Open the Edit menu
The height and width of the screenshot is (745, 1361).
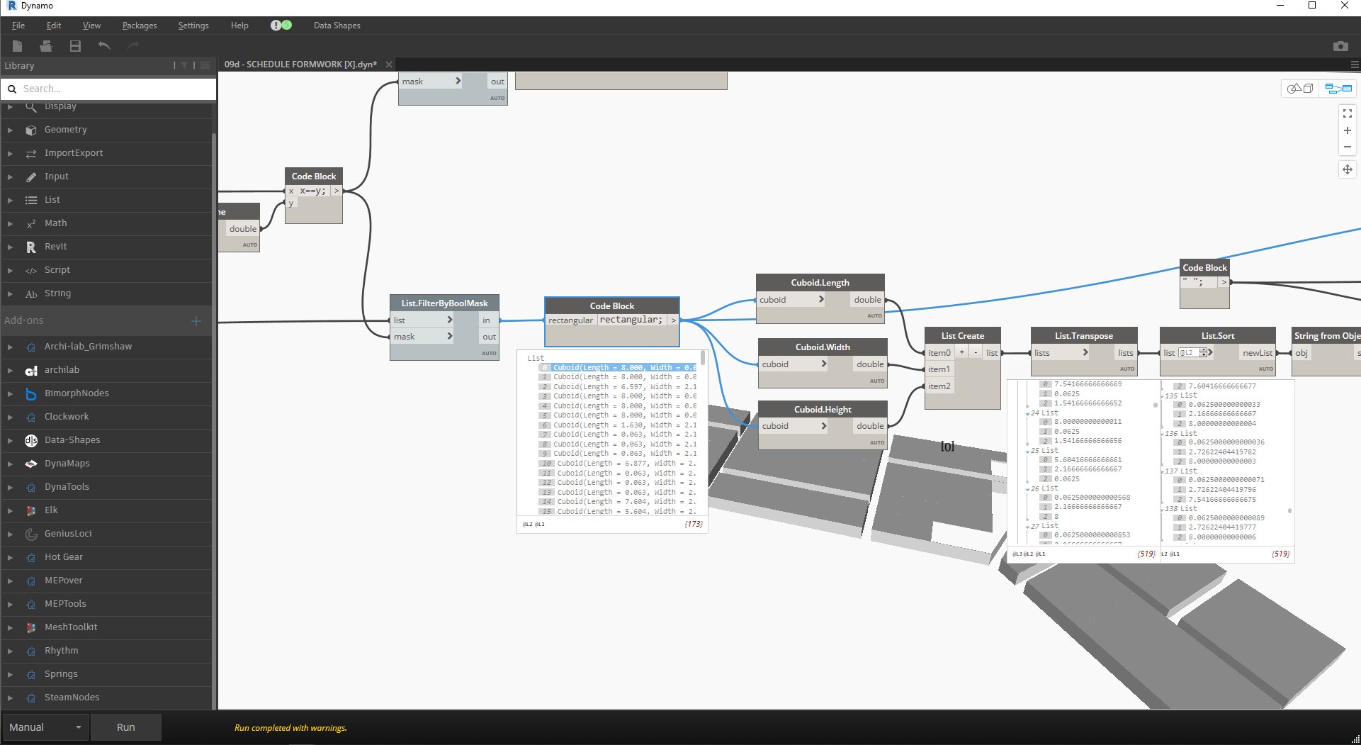[54, 26]
